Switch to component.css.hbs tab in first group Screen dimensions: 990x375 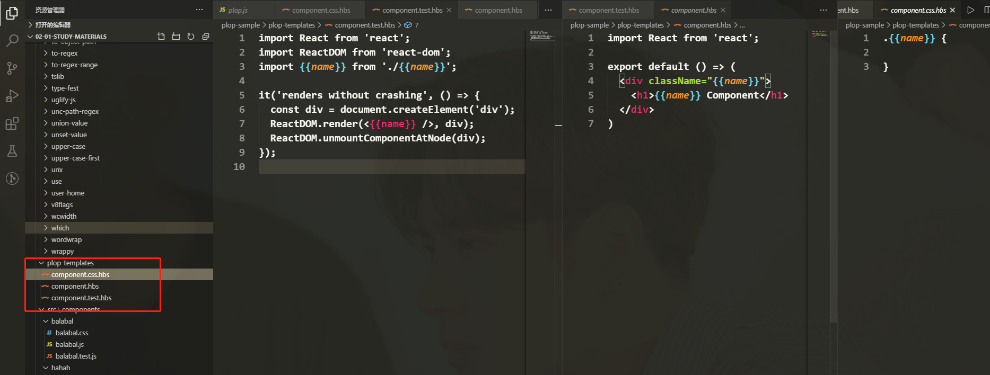pyautogui.click(x=320, y=10)
